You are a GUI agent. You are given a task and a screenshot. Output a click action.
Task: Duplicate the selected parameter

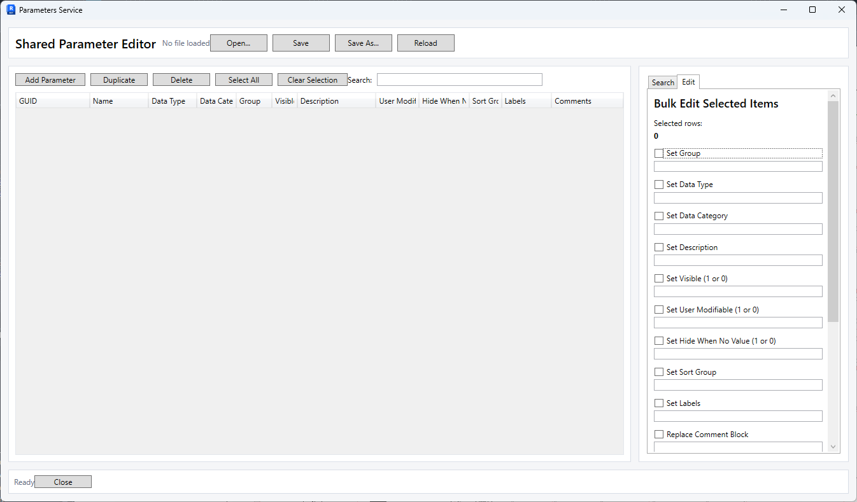pos(119,80)
